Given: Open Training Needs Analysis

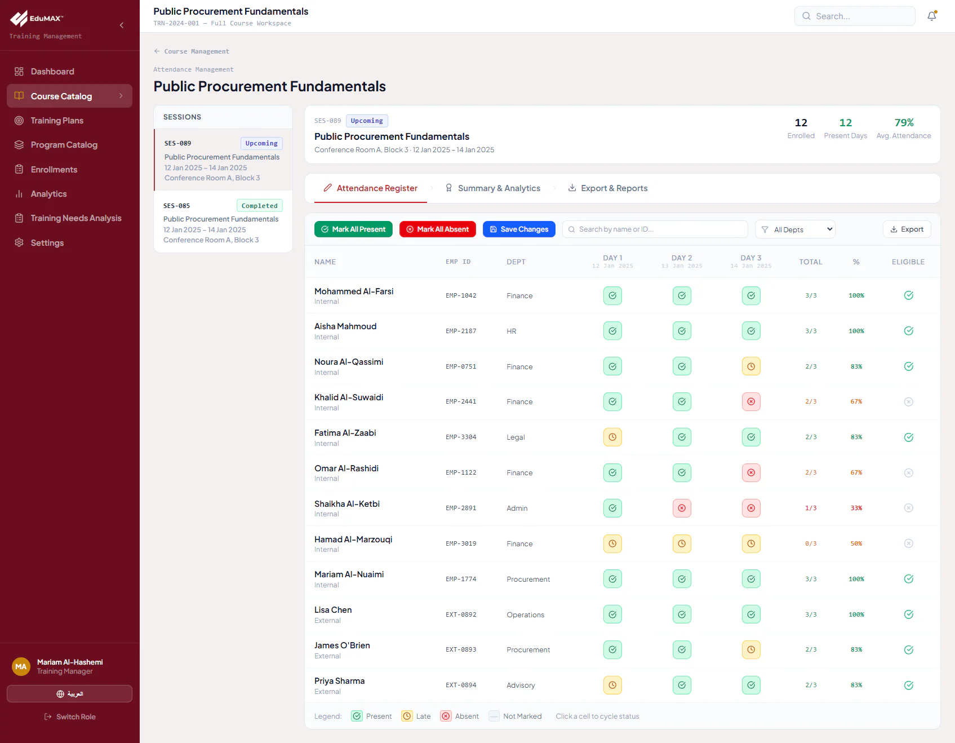Looking at the screenshot, I should pos(69,218).
